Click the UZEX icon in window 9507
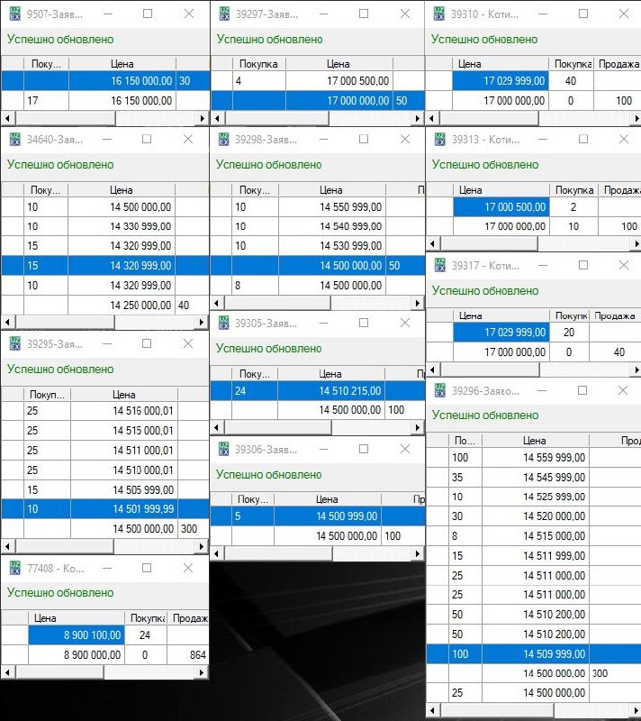The height and width of the screenshot is (721, 641). click(14, 14)
